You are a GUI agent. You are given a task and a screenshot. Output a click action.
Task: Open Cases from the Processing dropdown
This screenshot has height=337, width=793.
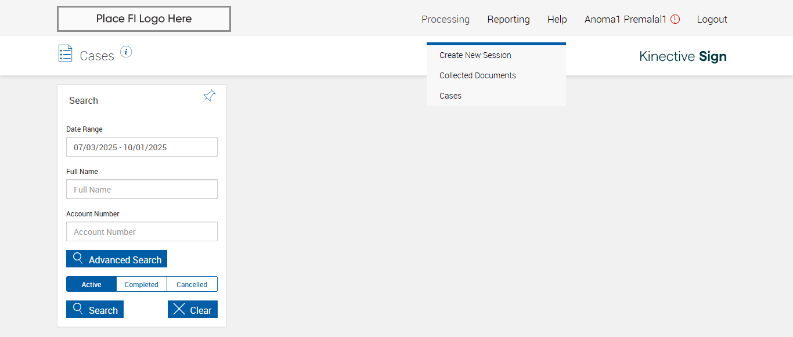450,96
